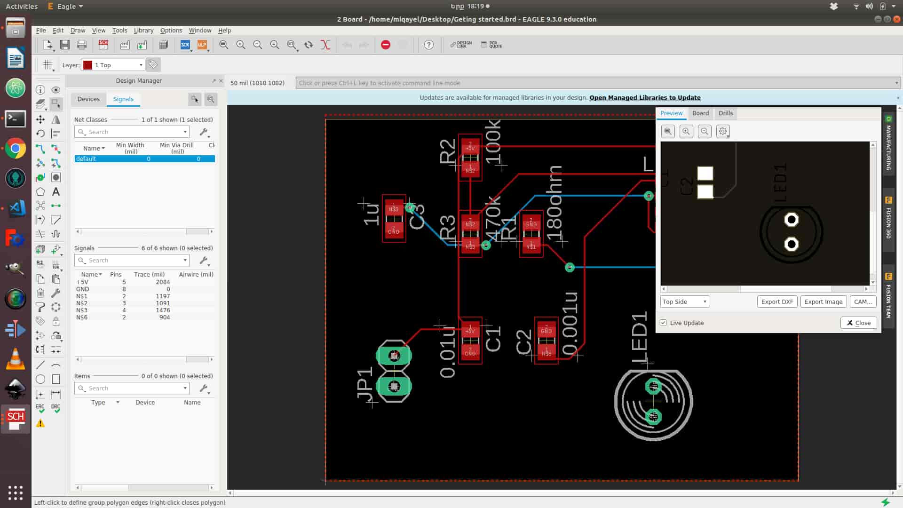
Task: Toggle the grid settings icon
Action: tap(48, 65)
